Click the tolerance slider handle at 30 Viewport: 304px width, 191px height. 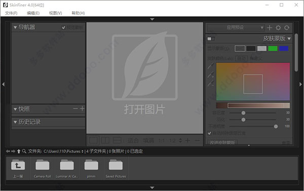243,113
